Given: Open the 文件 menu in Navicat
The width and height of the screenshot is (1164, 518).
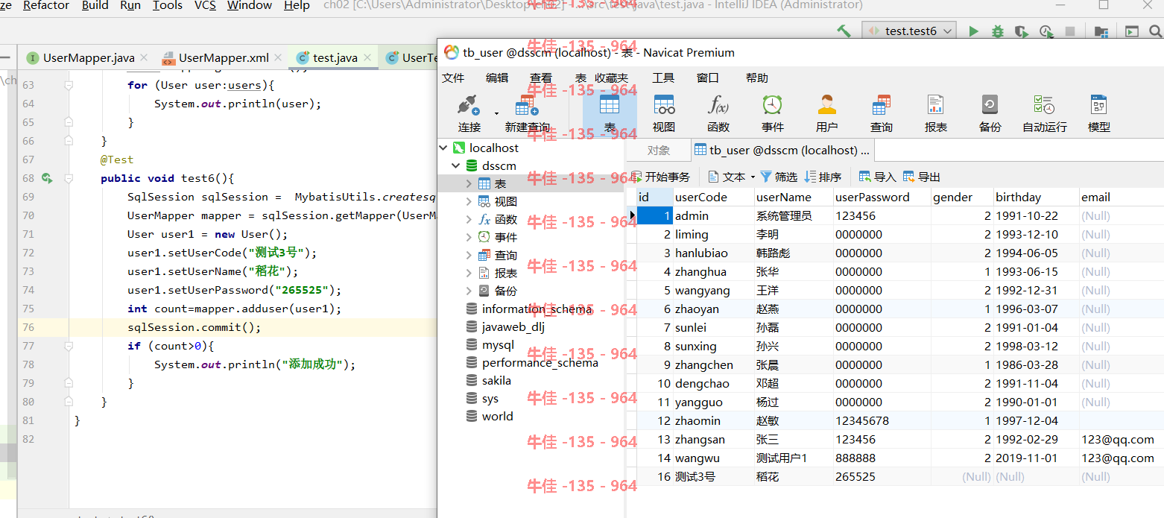Looking at the screenshot, I should point(453,78).
